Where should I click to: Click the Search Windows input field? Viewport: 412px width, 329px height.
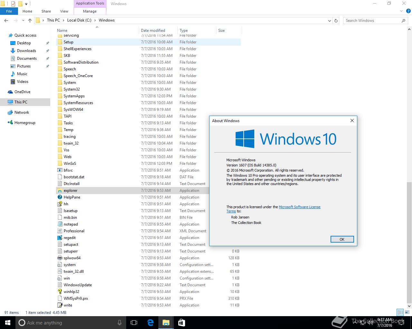point(373,21)
